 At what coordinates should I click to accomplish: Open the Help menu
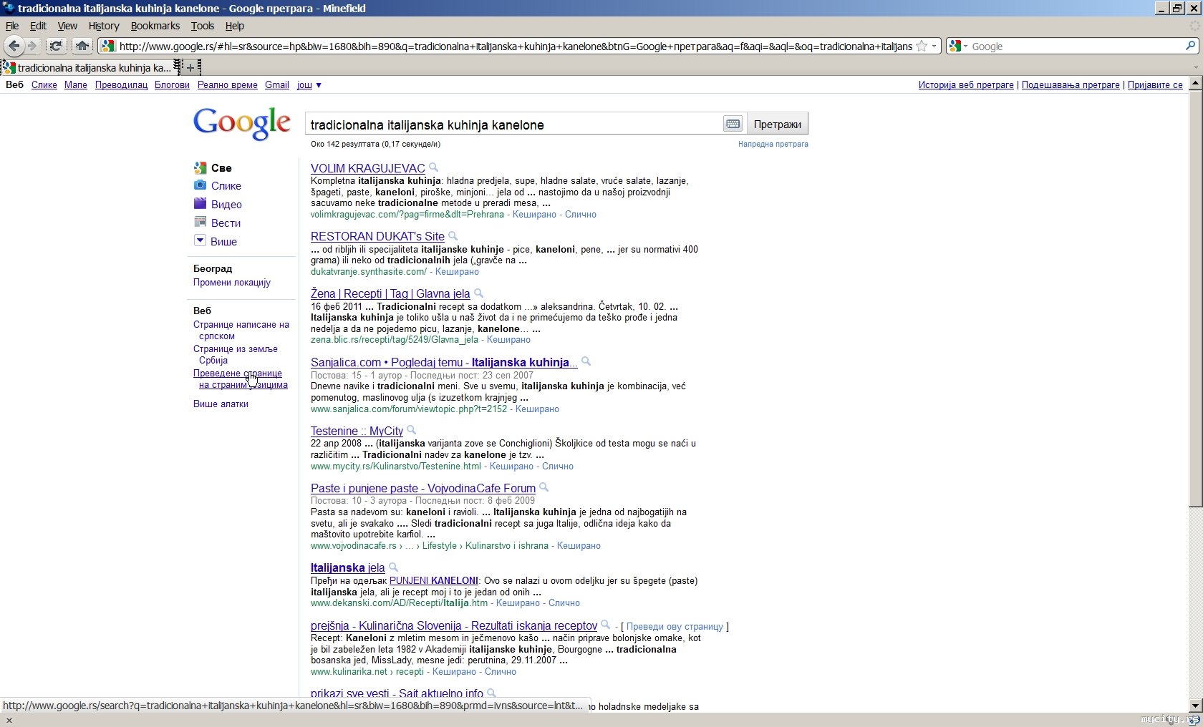coord(235,26)
